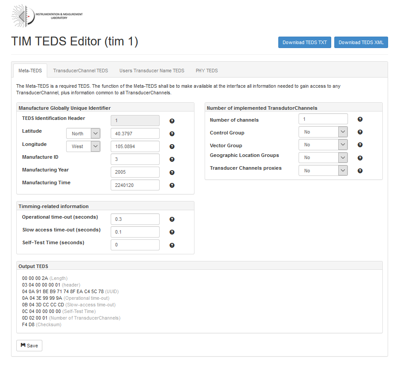The width and height of the screenshot is (400, 365).
Task: Expand Geographic Location Groups dropdown
Action: tap(323, 157)
